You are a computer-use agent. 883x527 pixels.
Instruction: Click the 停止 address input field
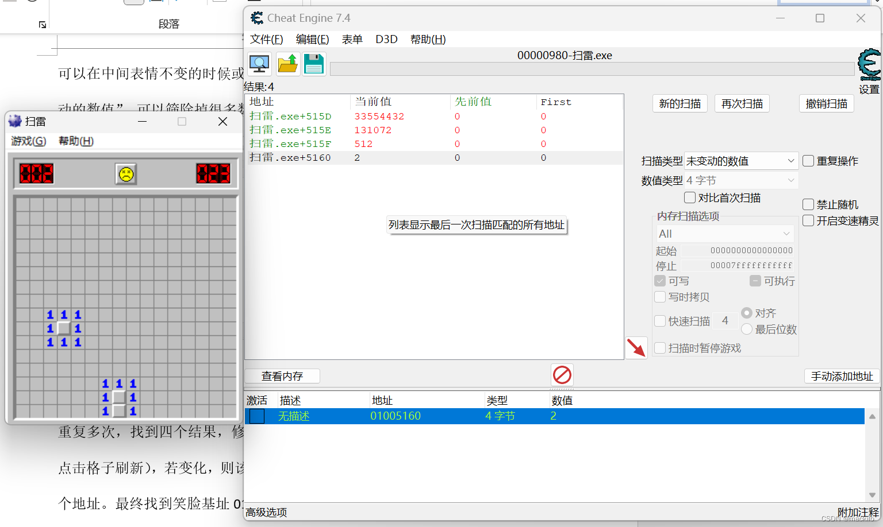[738, 265]
